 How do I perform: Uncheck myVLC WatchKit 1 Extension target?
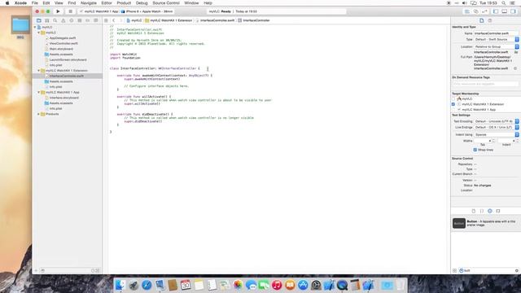(x=453, y=104)
